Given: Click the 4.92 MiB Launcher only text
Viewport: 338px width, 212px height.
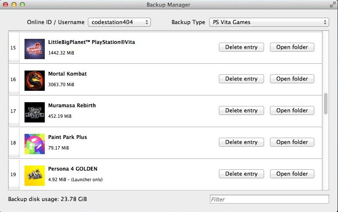Looking at the screenshot, I should pyautogui.click(x=76, y=179).
